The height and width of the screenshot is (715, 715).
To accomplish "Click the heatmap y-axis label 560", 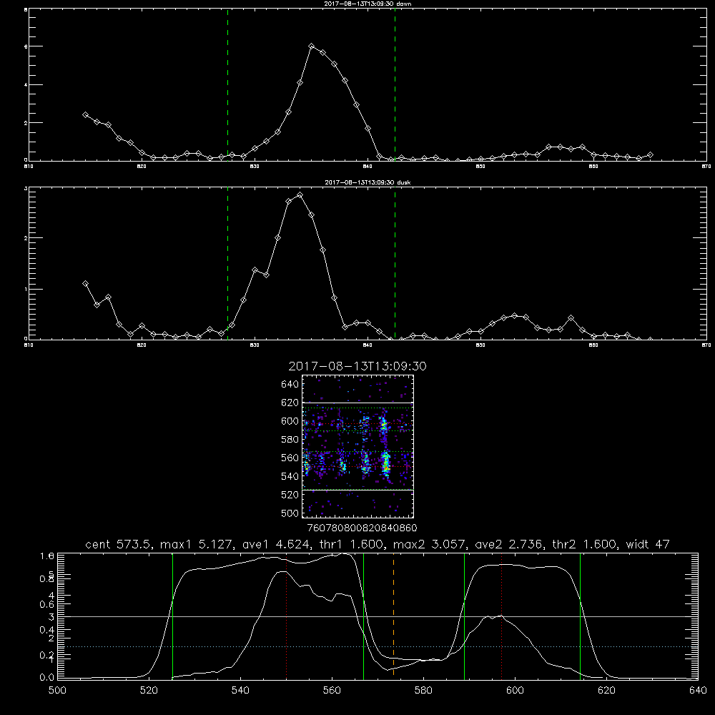I will pyautogui.click(x=290, y=458).
